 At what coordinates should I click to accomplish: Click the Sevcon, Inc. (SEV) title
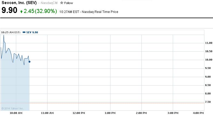click(19, 3)
